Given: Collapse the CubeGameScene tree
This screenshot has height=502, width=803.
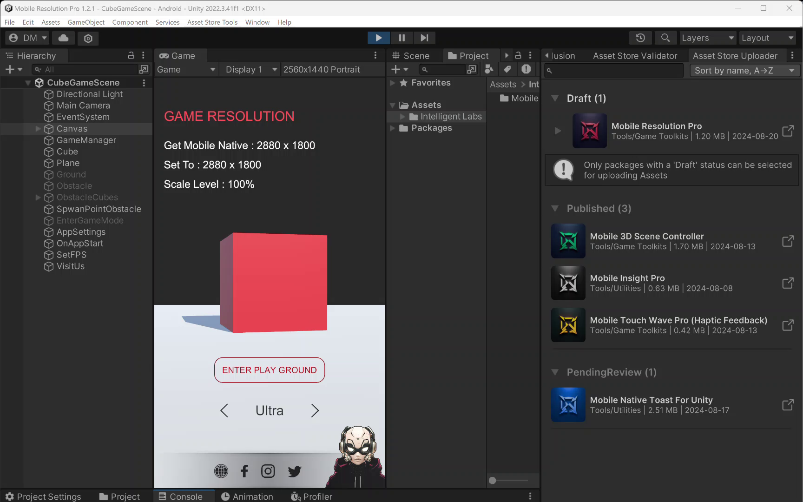Looking at the screenshot, I should (28, 83).
